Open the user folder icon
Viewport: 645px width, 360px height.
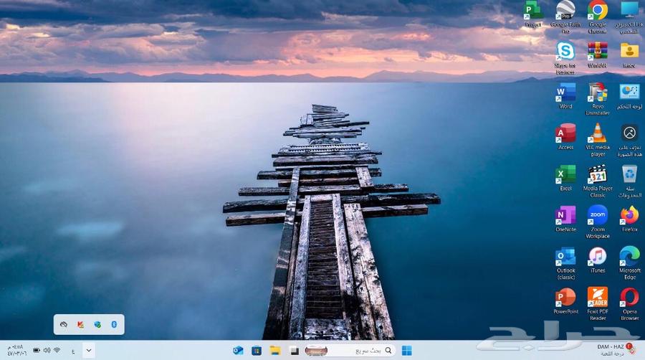629,55
